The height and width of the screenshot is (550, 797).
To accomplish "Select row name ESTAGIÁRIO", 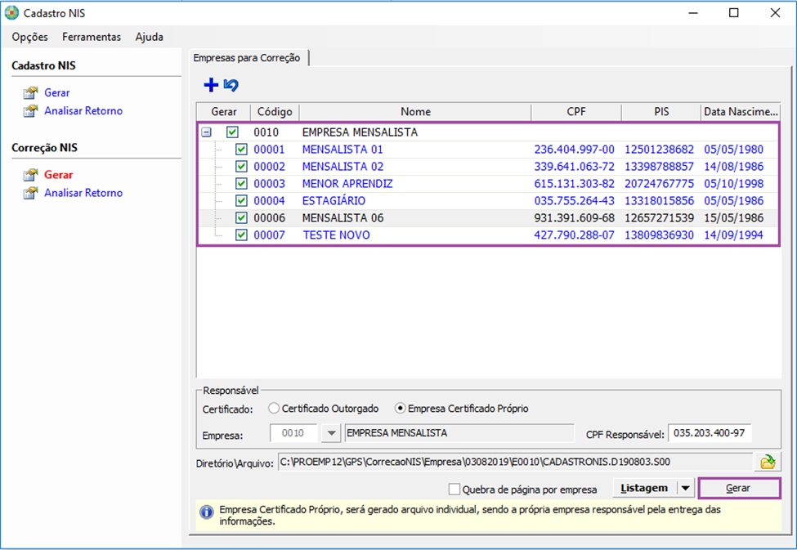I will pyautogui.click(x=334, y=201).
